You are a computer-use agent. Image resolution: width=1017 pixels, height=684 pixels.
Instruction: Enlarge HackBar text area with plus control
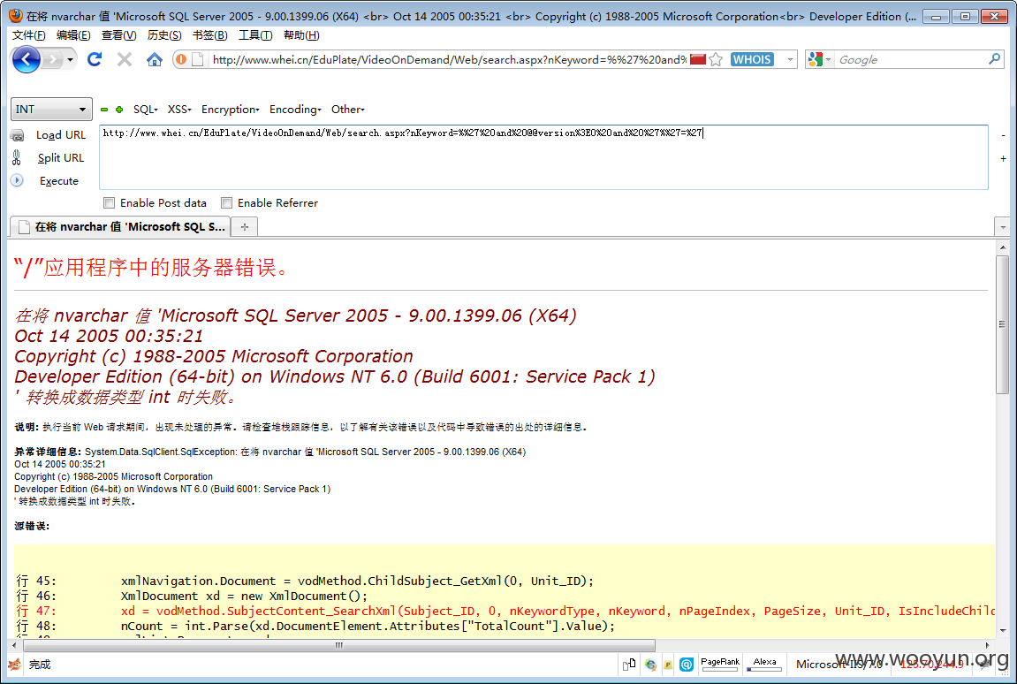tap(1003, 158)
